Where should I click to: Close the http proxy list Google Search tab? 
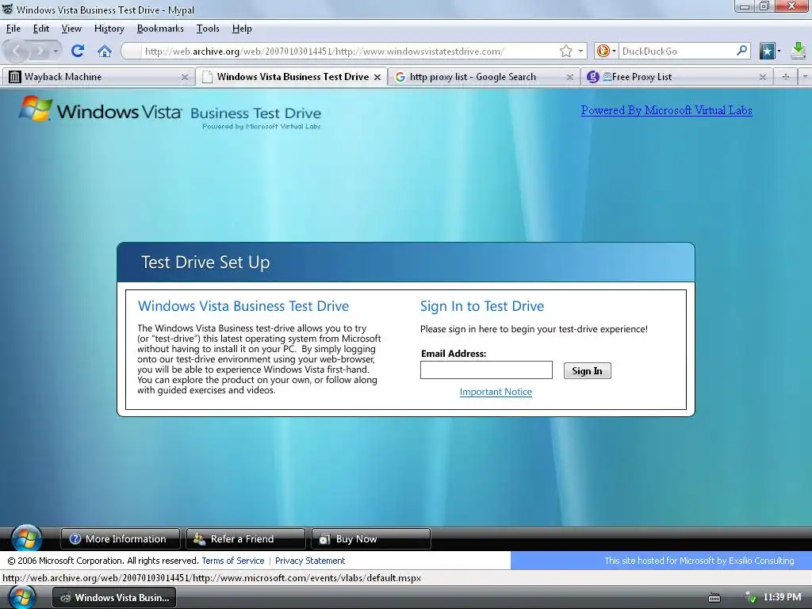(x=569, y=77)
